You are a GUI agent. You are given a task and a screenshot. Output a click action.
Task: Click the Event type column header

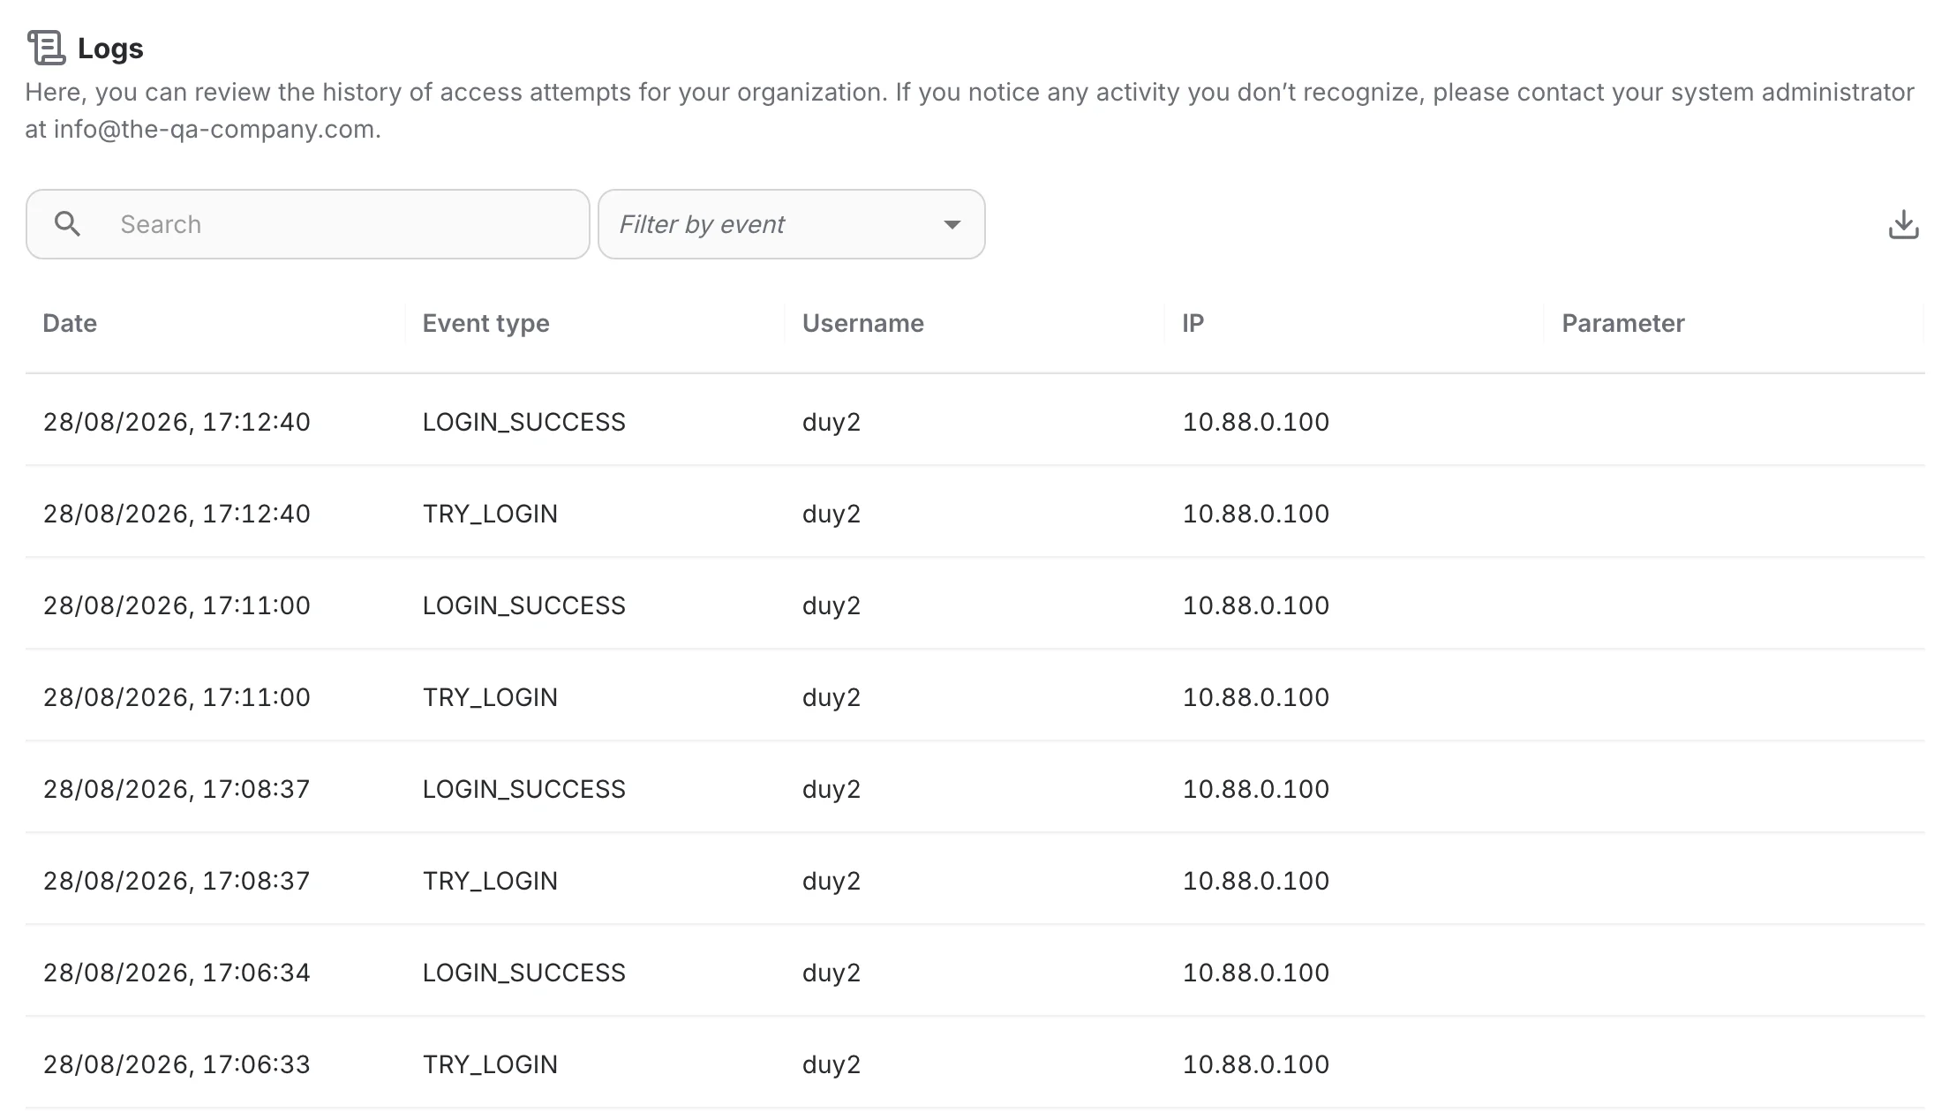tap(485, 323)
